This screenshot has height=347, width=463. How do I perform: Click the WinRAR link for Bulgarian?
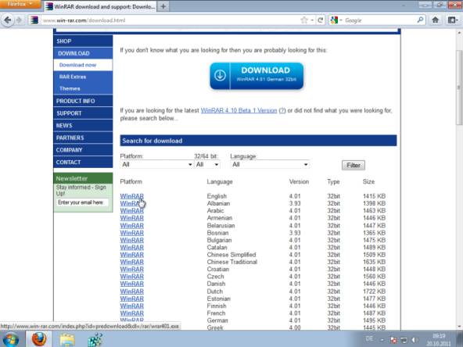[131, 240]
